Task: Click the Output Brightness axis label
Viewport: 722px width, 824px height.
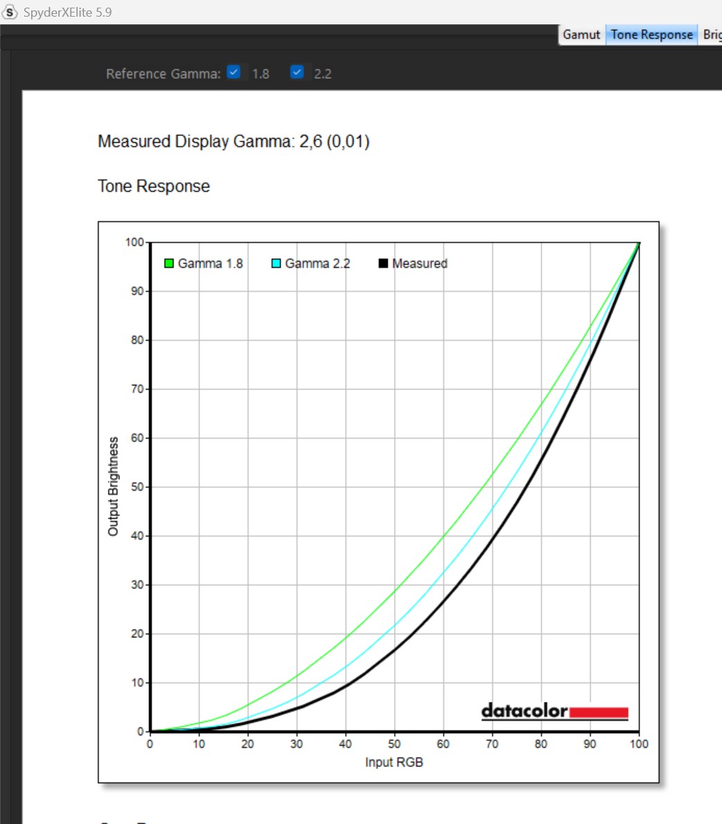Action: coord(113,486)
